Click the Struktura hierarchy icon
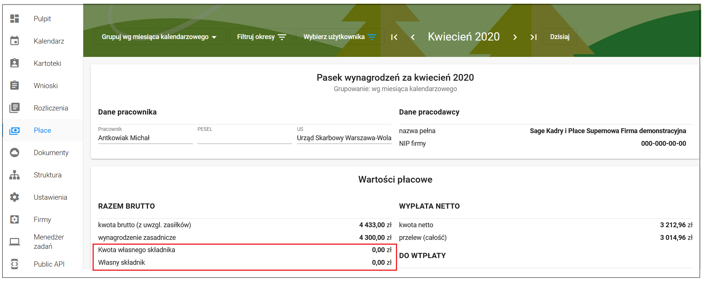 coord(14,175)
